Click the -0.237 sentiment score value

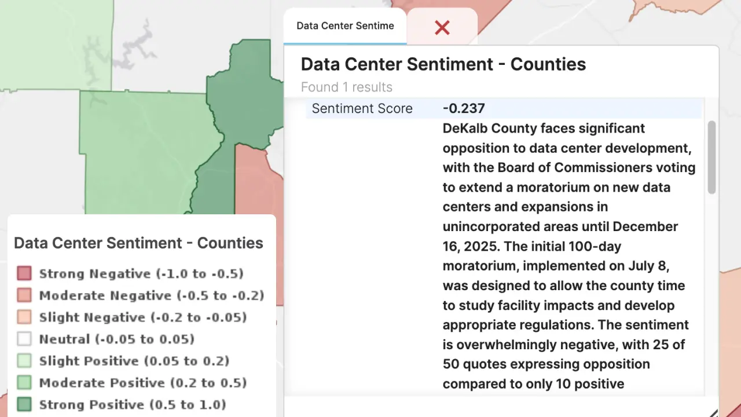point(464,108)
